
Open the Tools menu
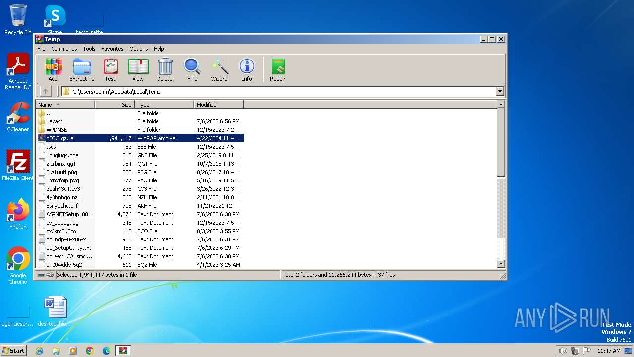(89, 49)
